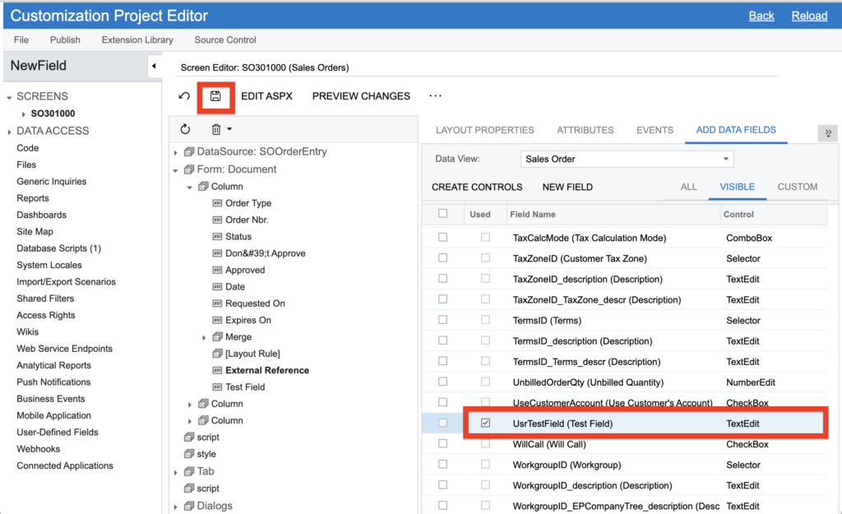Switch to the Layout Properties tab
This screenshot has height=514, width=842.
tap(484, 130)
